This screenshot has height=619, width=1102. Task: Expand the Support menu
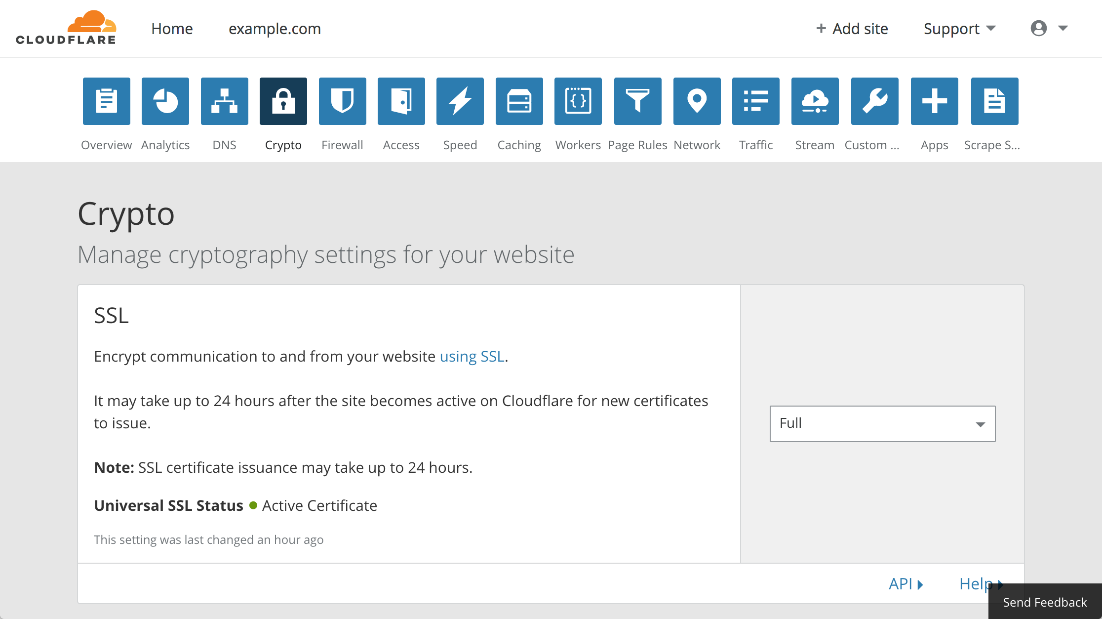coord(958,28)
